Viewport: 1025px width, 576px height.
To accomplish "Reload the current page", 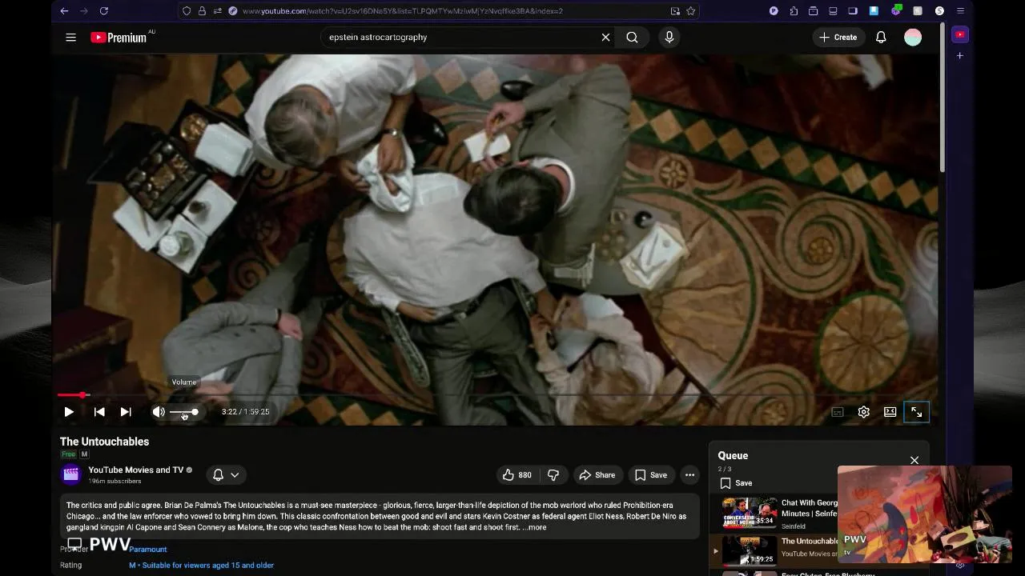I will 103,10.
